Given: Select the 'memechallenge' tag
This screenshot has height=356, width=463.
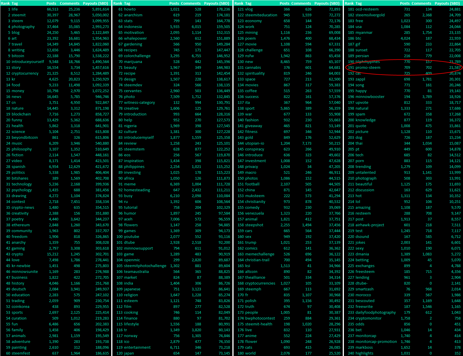Looking at the screenshot, I should (260, 254).
